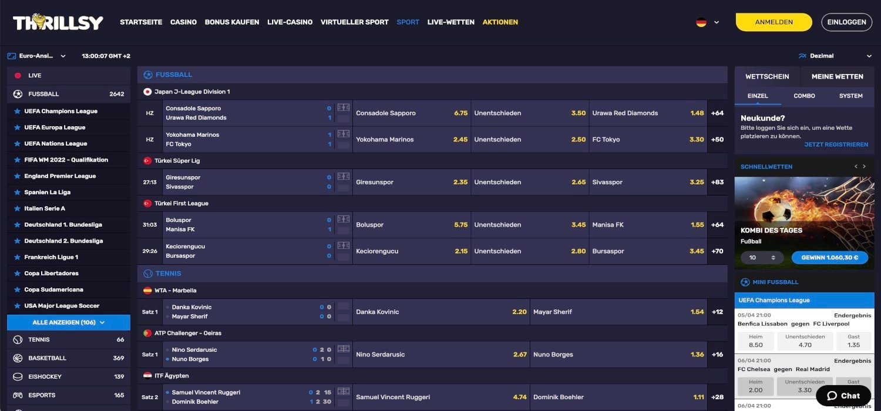The width and height of the screenshot is (881, 411).
Task: Expand +70 markets for Keciorengucu vs Bursaspor
Action: pos(717,251)
